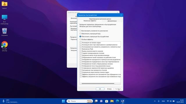The height and width of the screenshot is (104, 186).
Task: Enable 'Сохранение вида эскизов панели задач'
Action: click(x=81, y=72)
